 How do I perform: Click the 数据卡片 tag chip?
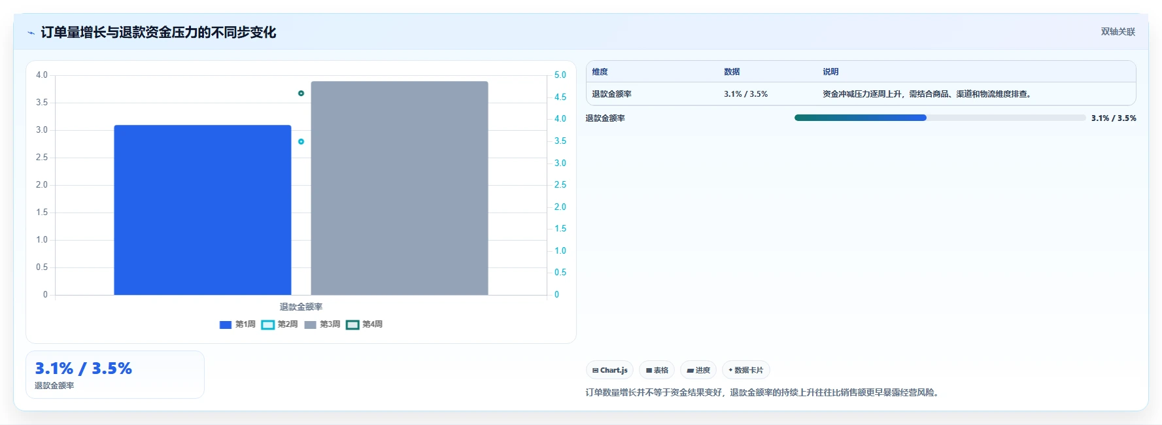tap(745, 370)
